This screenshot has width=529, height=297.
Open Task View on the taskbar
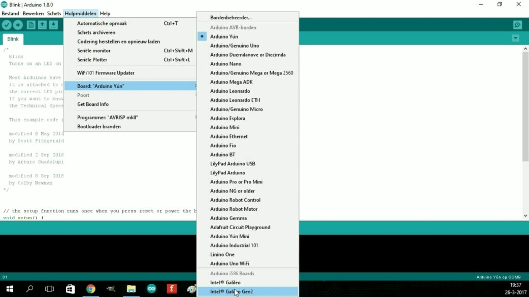pyautogui.click(x=50, y=289)
